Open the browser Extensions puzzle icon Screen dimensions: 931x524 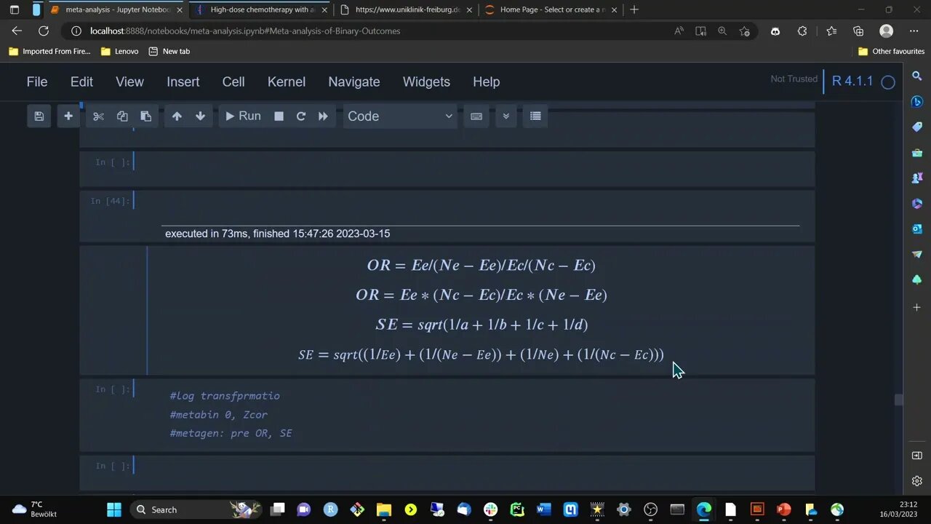(802, 31)
